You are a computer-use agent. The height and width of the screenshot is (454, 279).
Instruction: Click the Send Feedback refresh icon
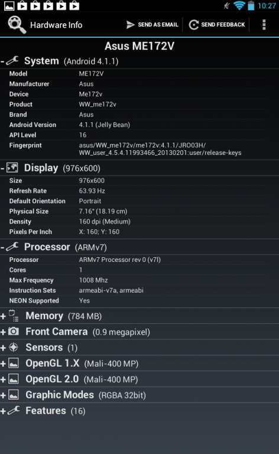point(194,25)
